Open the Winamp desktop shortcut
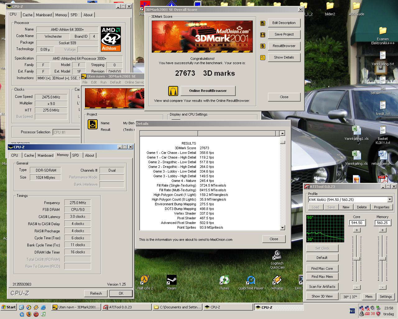Viewport: 398px width, 319px height. (277, 280)
